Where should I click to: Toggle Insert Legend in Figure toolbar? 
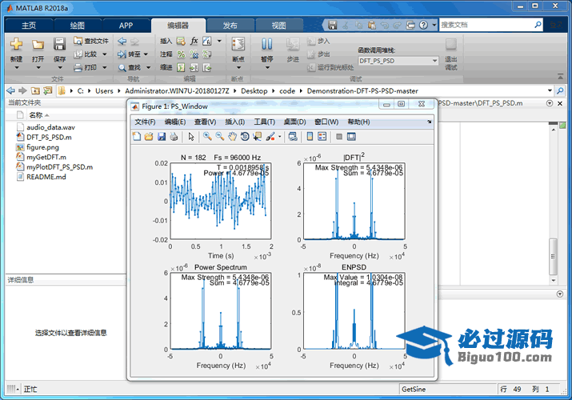pos(322,137)
